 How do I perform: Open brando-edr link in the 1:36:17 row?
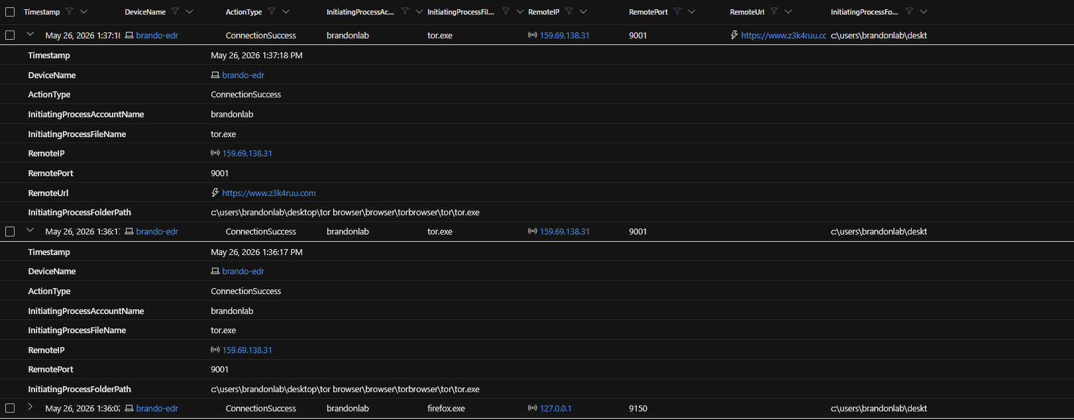pyautogui.click(x=157, y=231)
